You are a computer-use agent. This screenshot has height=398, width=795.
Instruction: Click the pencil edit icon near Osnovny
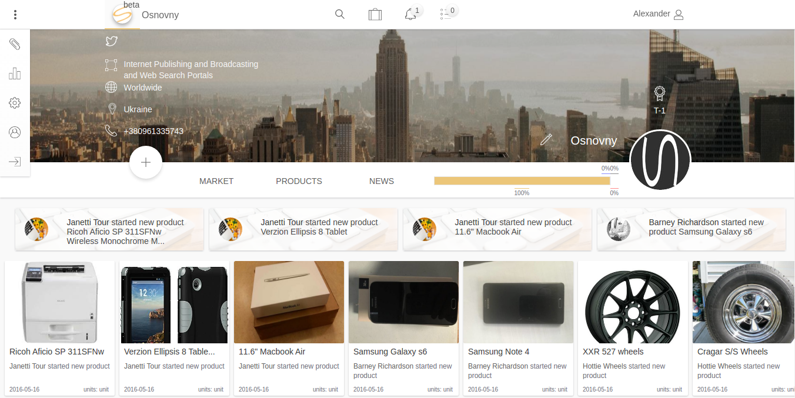coord(546,139)
